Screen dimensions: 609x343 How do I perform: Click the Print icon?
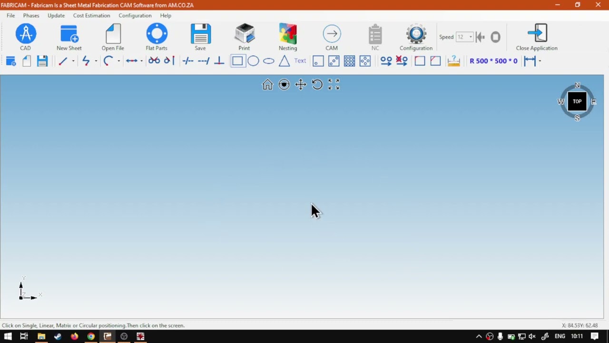pos(244,37)
